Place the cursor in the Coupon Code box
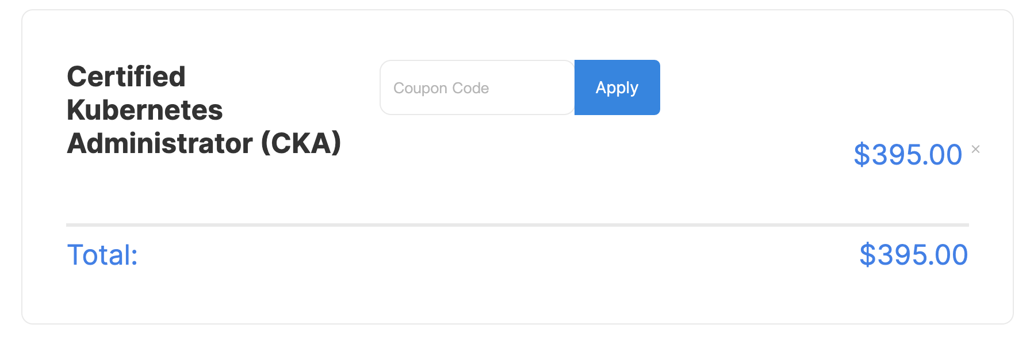1034x351 pixels. 477,87
